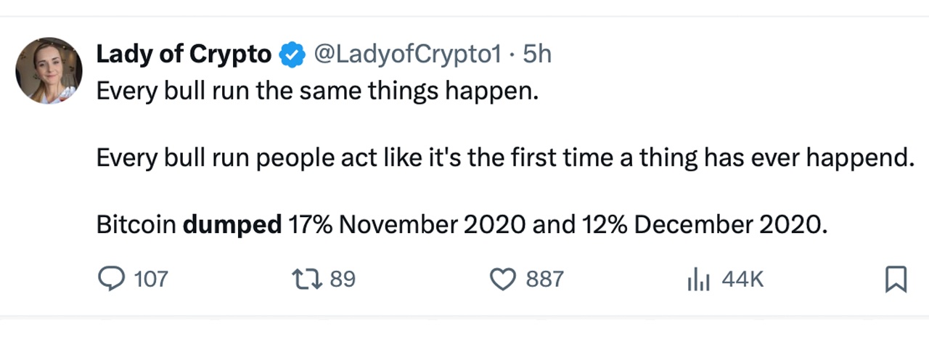The width and height of the screenshot is (929, 363).
Task: Click the blue verified checkmark badge
Action: (x=292, y=54)
